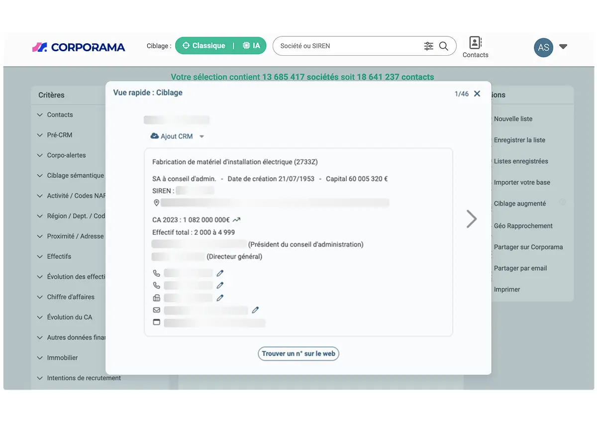Open the Ajout CRM dropdown

coord(201,136)
